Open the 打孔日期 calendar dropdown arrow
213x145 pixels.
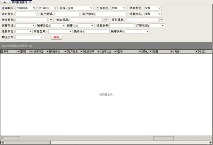[162, 20]
